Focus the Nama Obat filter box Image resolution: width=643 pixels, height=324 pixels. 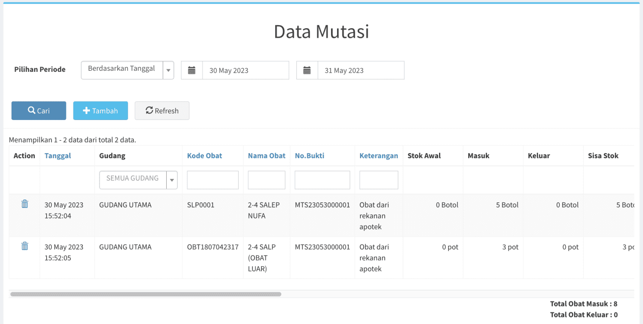(x=266, y=180)
